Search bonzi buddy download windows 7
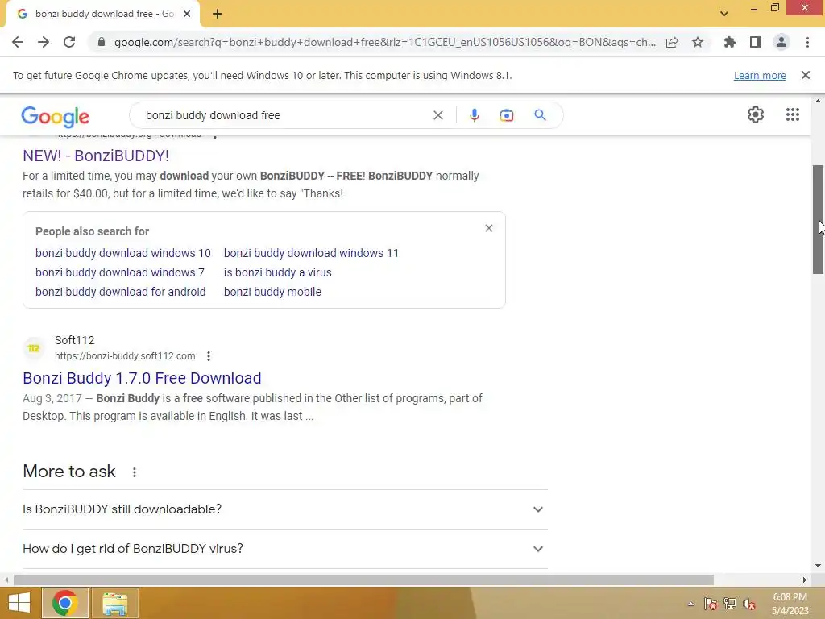The height and width of the screenshot is (619, 825). point(120,272)
